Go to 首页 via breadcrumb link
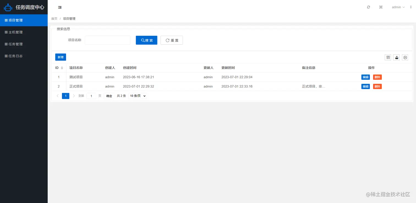 coord(54,19)
